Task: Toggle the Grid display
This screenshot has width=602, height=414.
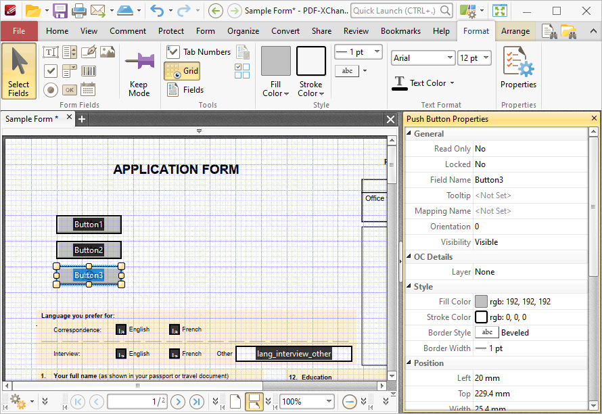Action: (182, 71)
